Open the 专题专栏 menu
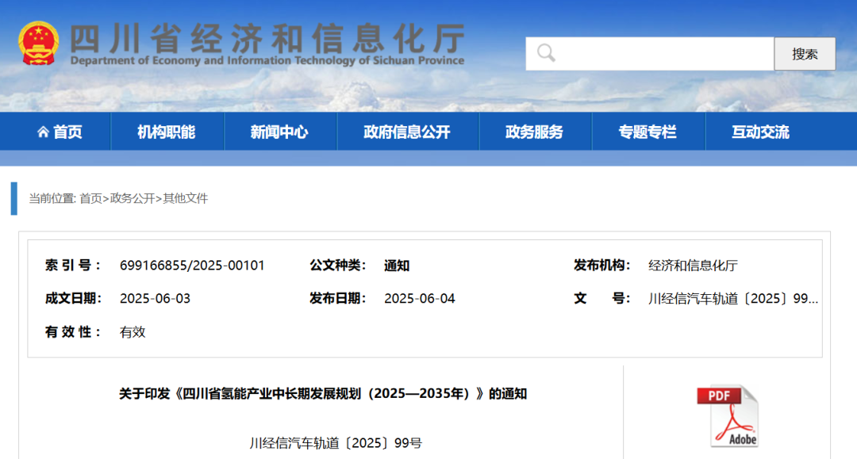Image resolution: width=857 pixels, height=459 pixels. [x=648, y=132]
